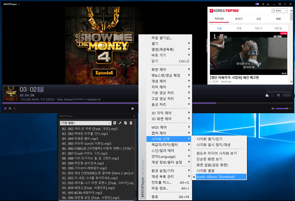Image resolution: width=295 pixels, height=201 pixels.
Task: Expand the 화면 제어 submenu
Action: click(x=169, y=70)
